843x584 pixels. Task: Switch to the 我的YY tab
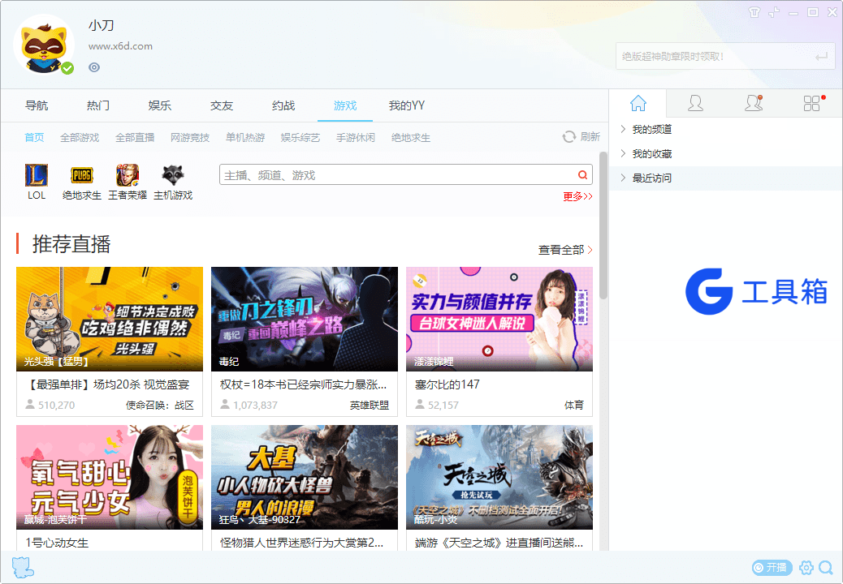(x=407, y=105)
